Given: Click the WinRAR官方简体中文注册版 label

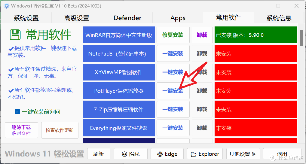Looking at the screenshot, I should coord(119,35).
